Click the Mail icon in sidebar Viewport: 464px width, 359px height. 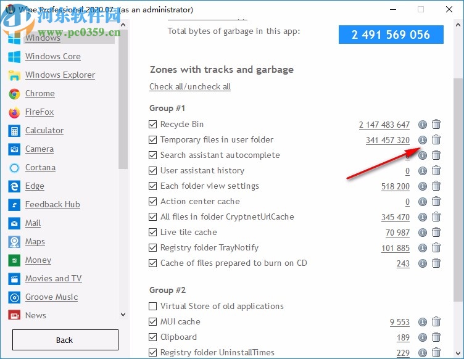(14, 223)
